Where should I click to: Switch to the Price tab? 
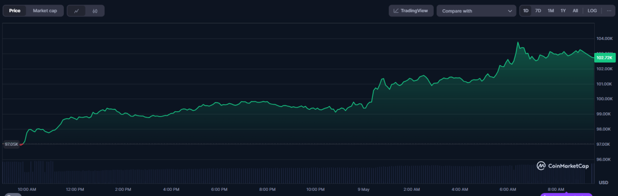(x=14, y=11)
